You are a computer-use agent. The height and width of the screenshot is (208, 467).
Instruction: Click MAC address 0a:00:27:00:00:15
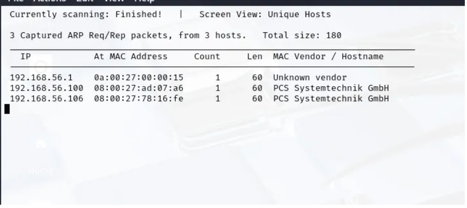coord(139,78)
